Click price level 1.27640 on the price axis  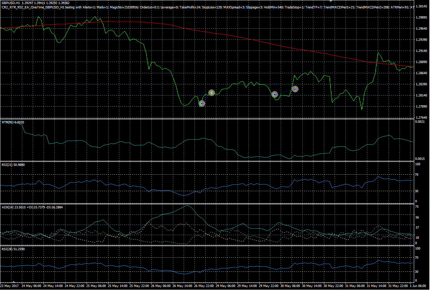(422, 118)
